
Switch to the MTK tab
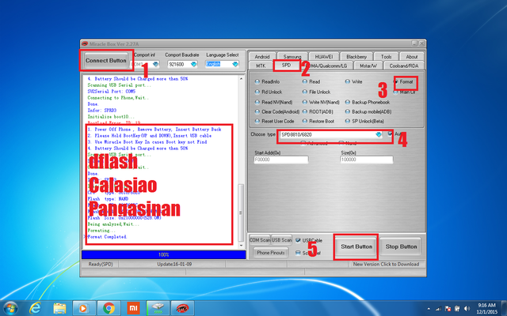pos(261,66)
